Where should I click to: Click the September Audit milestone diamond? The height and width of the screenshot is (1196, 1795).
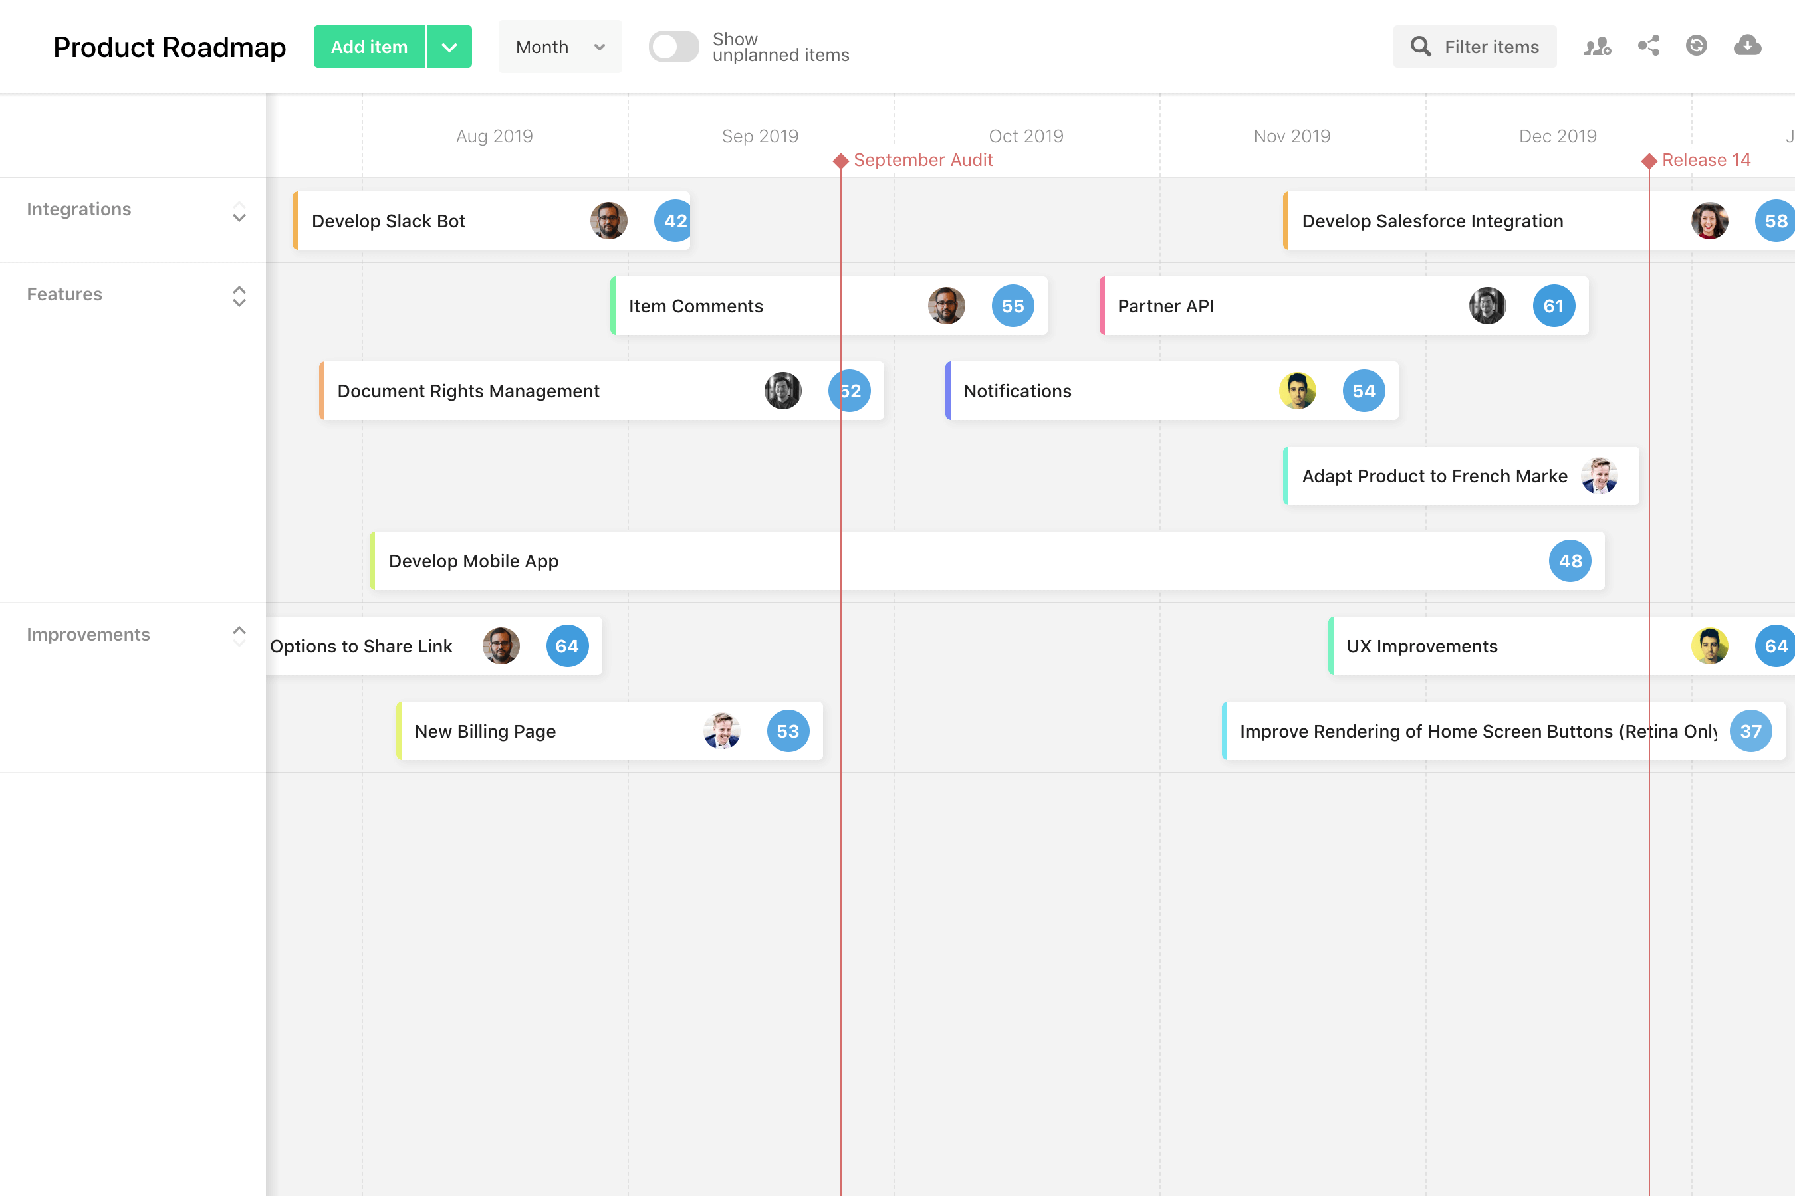tap(841, 161)
